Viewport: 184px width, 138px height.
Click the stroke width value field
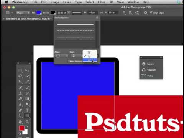coord(62,13)
